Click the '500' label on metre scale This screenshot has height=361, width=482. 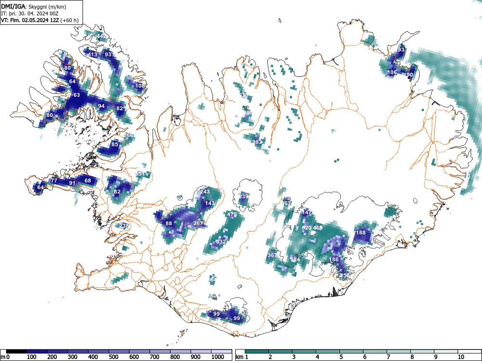pyautogui.click(x=114, y=357)
